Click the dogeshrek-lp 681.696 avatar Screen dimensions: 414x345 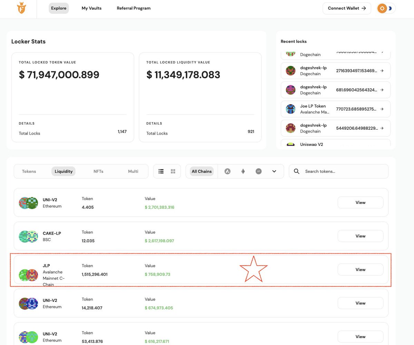(291, 90)
